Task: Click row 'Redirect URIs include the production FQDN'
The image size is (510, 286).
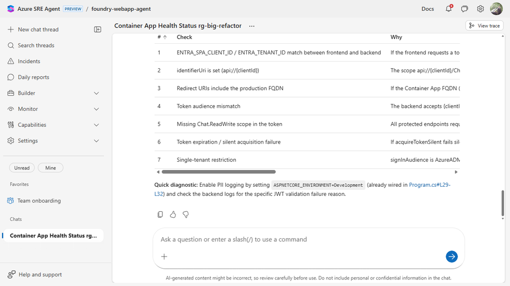Action: (307, 88)
